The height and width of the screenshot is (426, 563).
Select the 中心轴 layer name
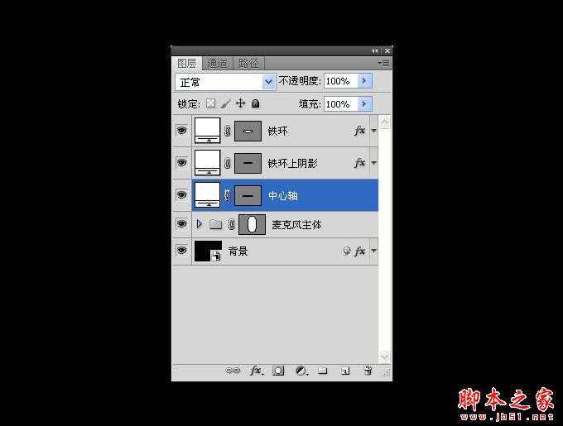283,196
